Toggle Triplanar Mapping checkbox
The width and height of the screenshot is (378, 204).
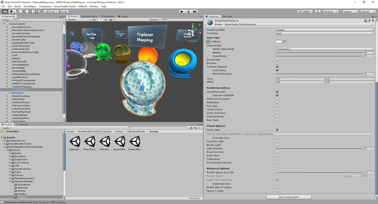click(277, 67)
